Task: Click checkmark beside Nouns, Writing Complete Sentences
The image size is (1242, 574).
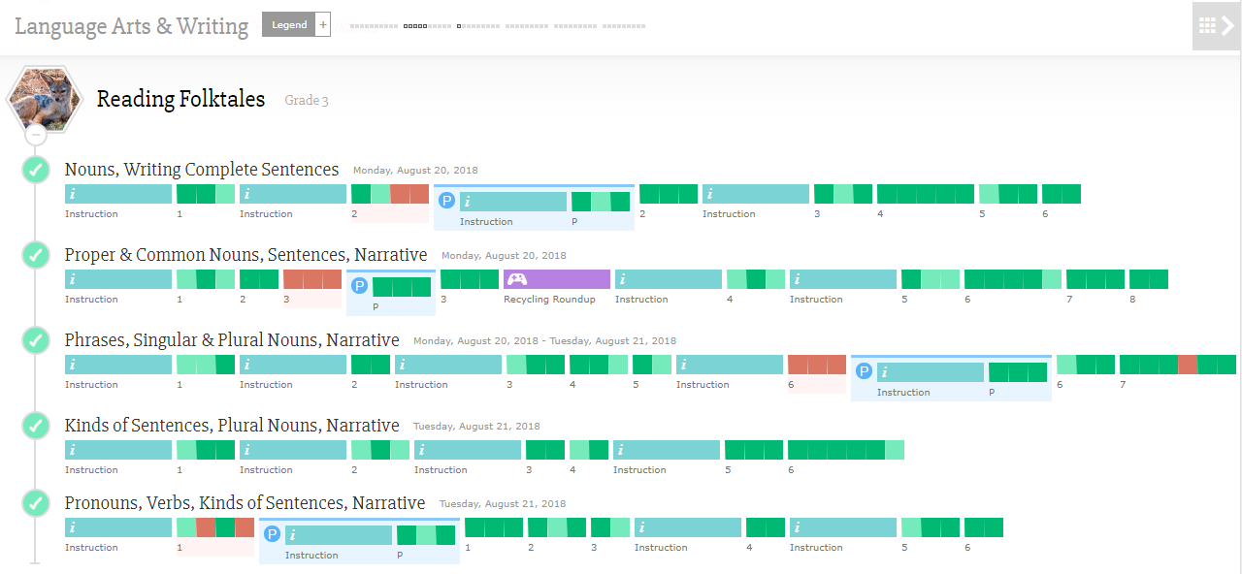Action: coord(36,170)
